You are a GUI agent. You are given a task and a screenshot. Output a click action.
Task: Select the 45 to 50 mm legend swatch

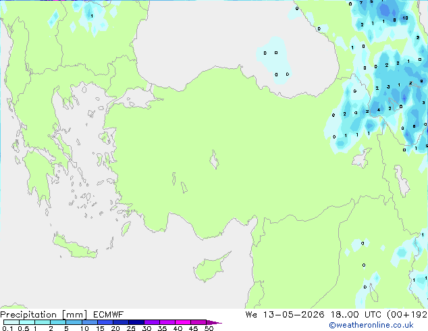pyautogui.click(x=198, y=322)
